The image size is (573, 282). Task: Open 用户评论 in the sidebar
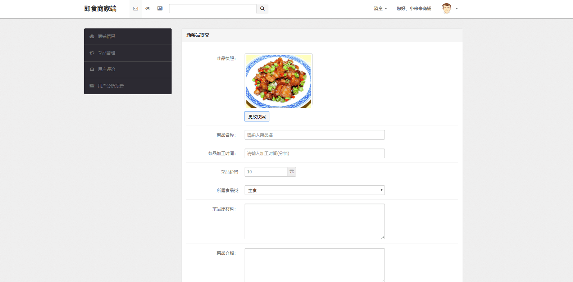click(128, 69)
